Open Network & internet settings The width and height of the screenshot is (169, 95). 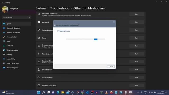16,32
